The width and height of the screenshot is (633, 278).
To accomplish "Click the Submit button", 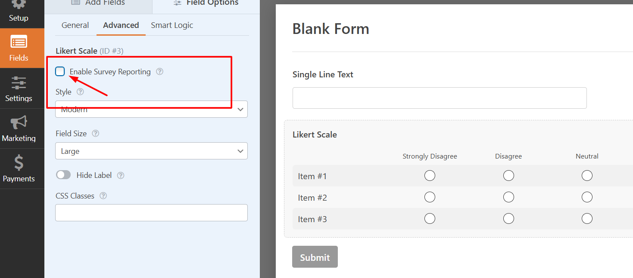I will click(x=315, y=257).
